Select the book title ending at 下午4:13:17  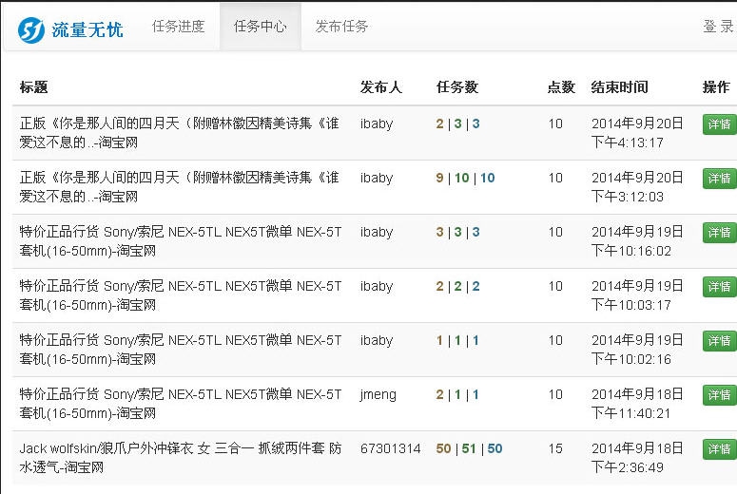(x=179, y=133)
